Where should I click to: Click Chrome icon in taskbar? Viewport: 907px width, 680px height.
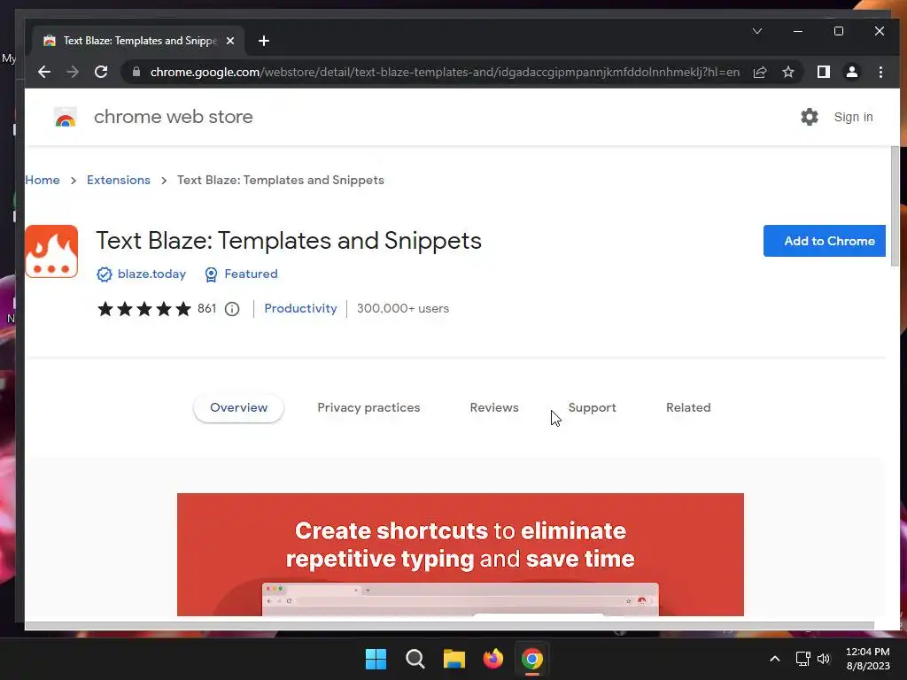(532, 659)
